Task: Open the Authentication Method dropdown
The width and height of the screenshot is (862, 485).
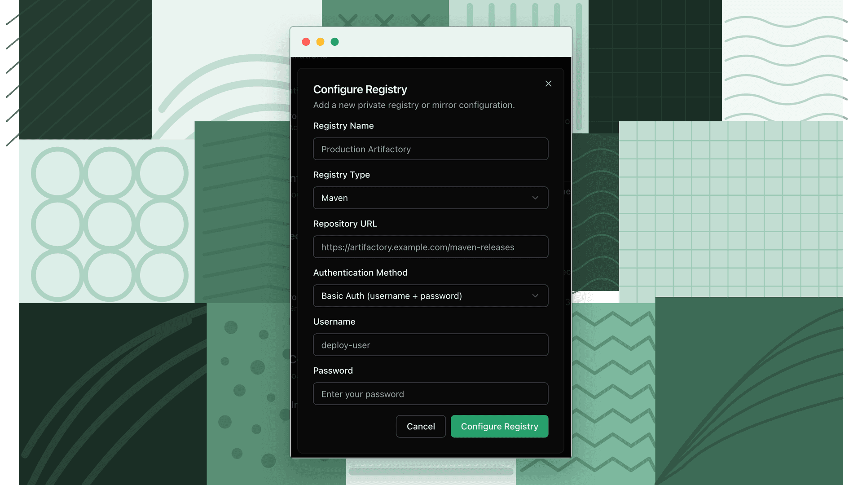Action: point(431,296)
